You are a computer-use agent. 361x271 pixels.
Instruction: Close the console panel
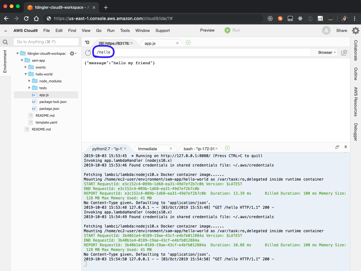346,147
